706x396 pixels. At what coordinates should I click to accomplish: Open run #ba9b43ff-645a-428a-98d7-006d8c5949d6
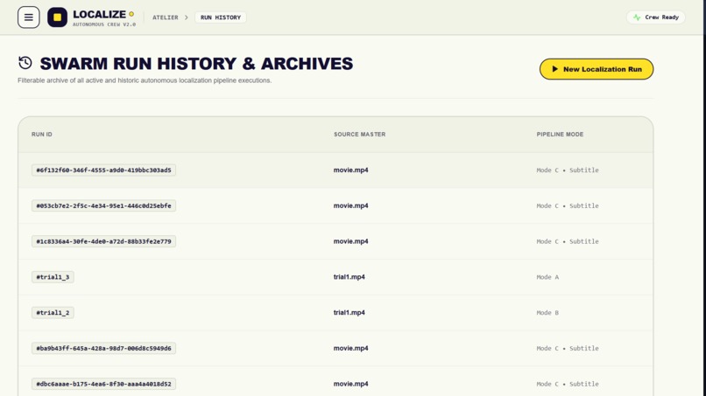point(103,348)
